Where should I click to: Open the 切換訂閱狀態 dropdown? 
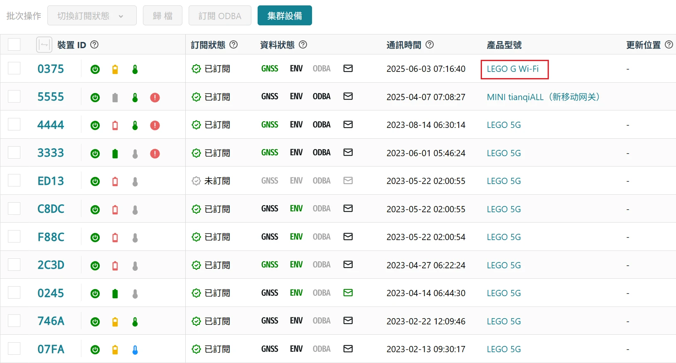tap(92, 16)
